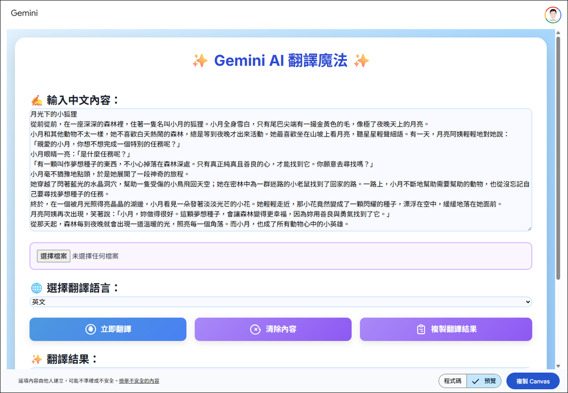
Task: Click inside the Chinese content textarea
Action: click(x=281, y=170)
